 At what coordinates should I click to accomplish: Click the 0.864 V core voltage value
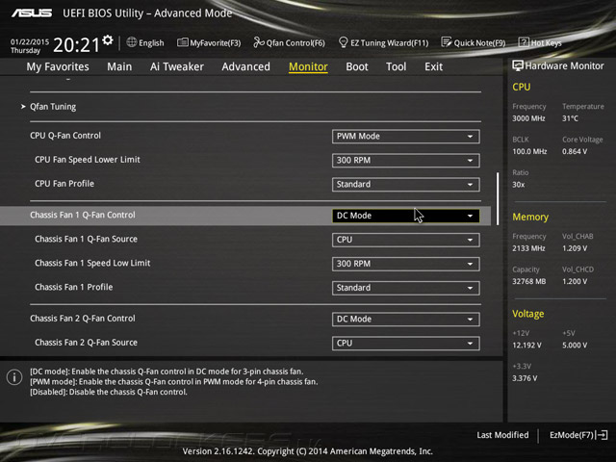[575, 151]
